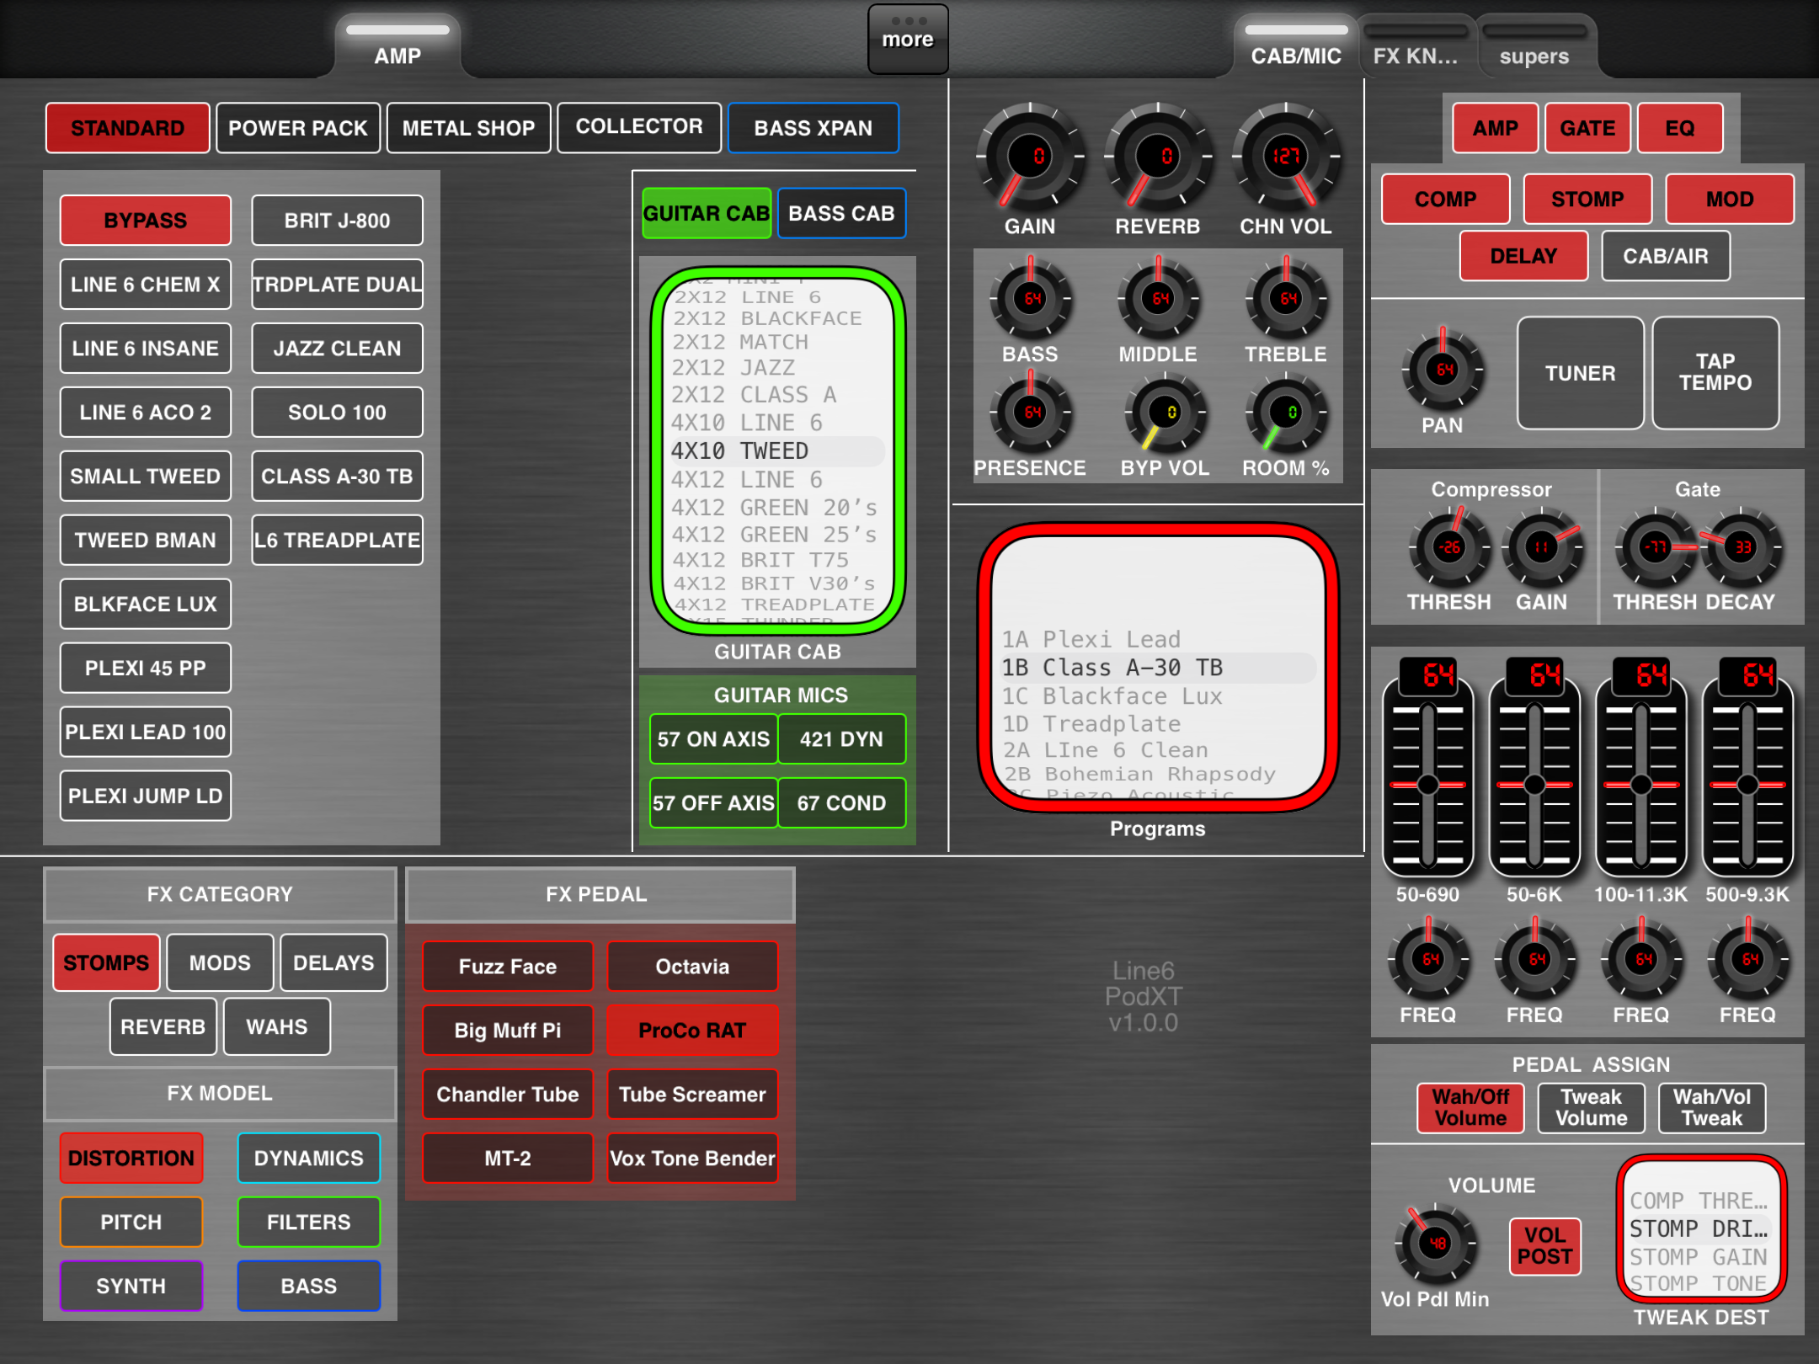Click the FREQ knob under 100-11.3K

coord(1641,960)
